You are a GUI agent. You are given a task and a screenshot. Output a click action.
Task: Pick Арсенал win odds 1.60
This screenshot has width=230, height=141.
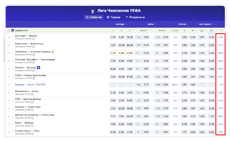[x=130, y=69]
